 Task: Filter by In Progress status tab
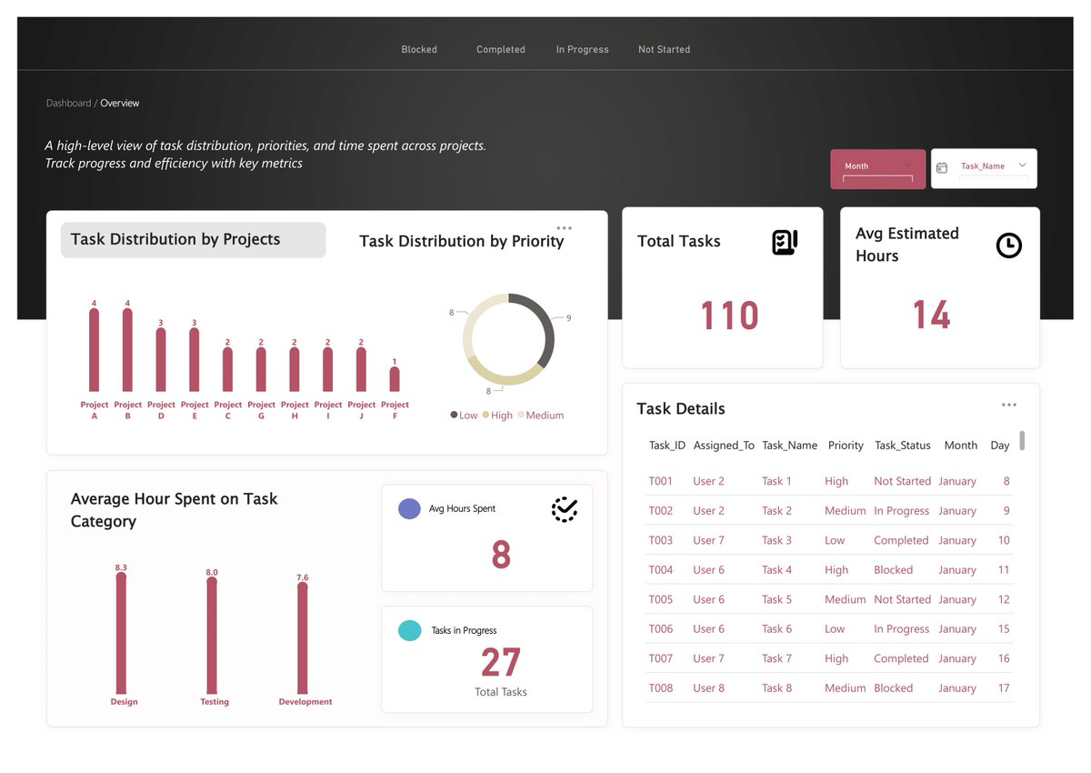(583, 49)
